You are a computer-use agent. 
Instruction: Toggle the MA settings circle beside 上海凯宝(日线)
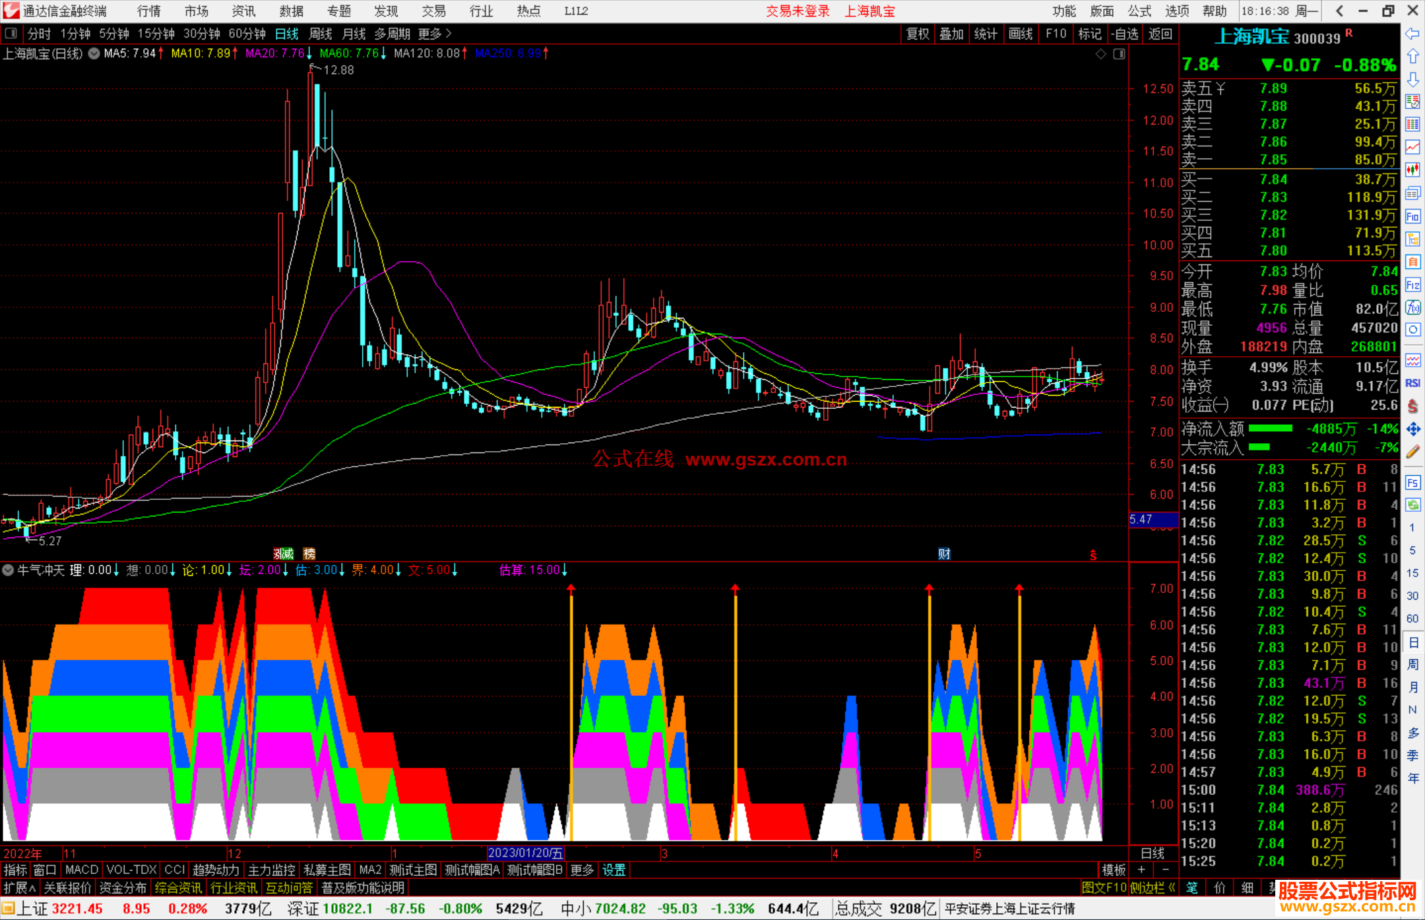[x=94, y=53]
